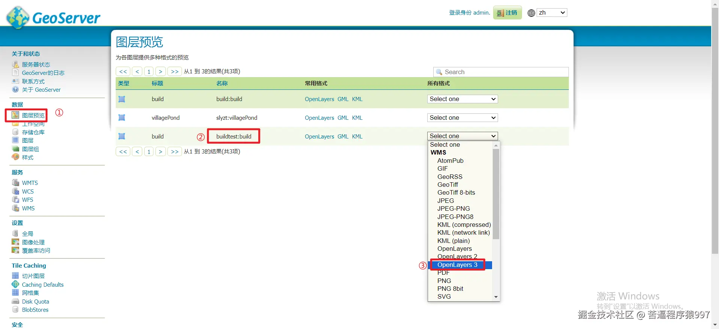Sort table by 标题 column header
Image resolution: width=719 pixels, height=329 pixels.
[x=157, y=83]
